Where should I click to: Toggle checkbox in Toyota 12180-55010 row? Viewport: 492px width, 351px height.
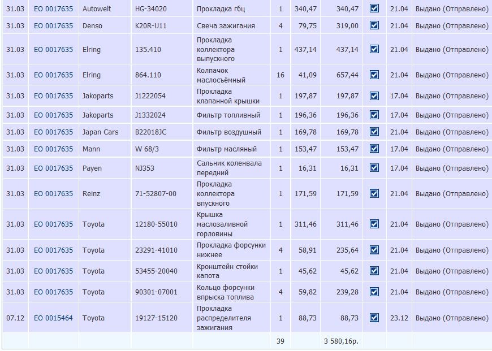(x=374, y=224)
